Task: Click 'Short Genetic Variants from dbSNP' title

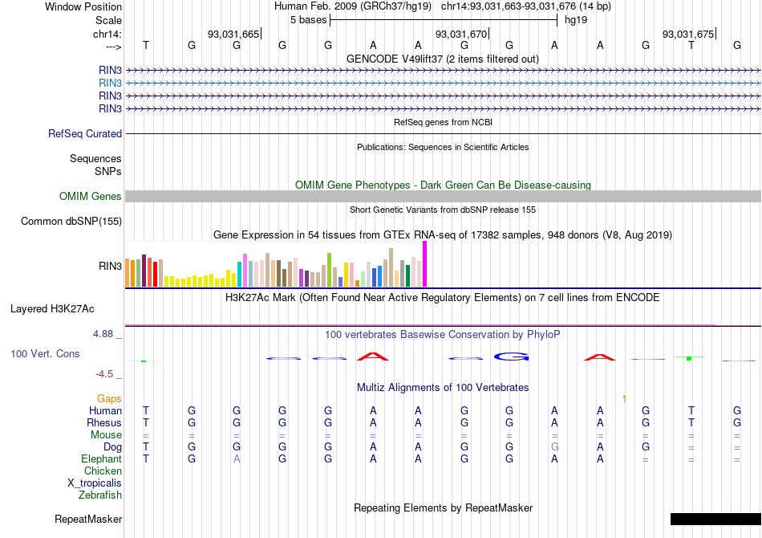Action: [x=443, y=210]
